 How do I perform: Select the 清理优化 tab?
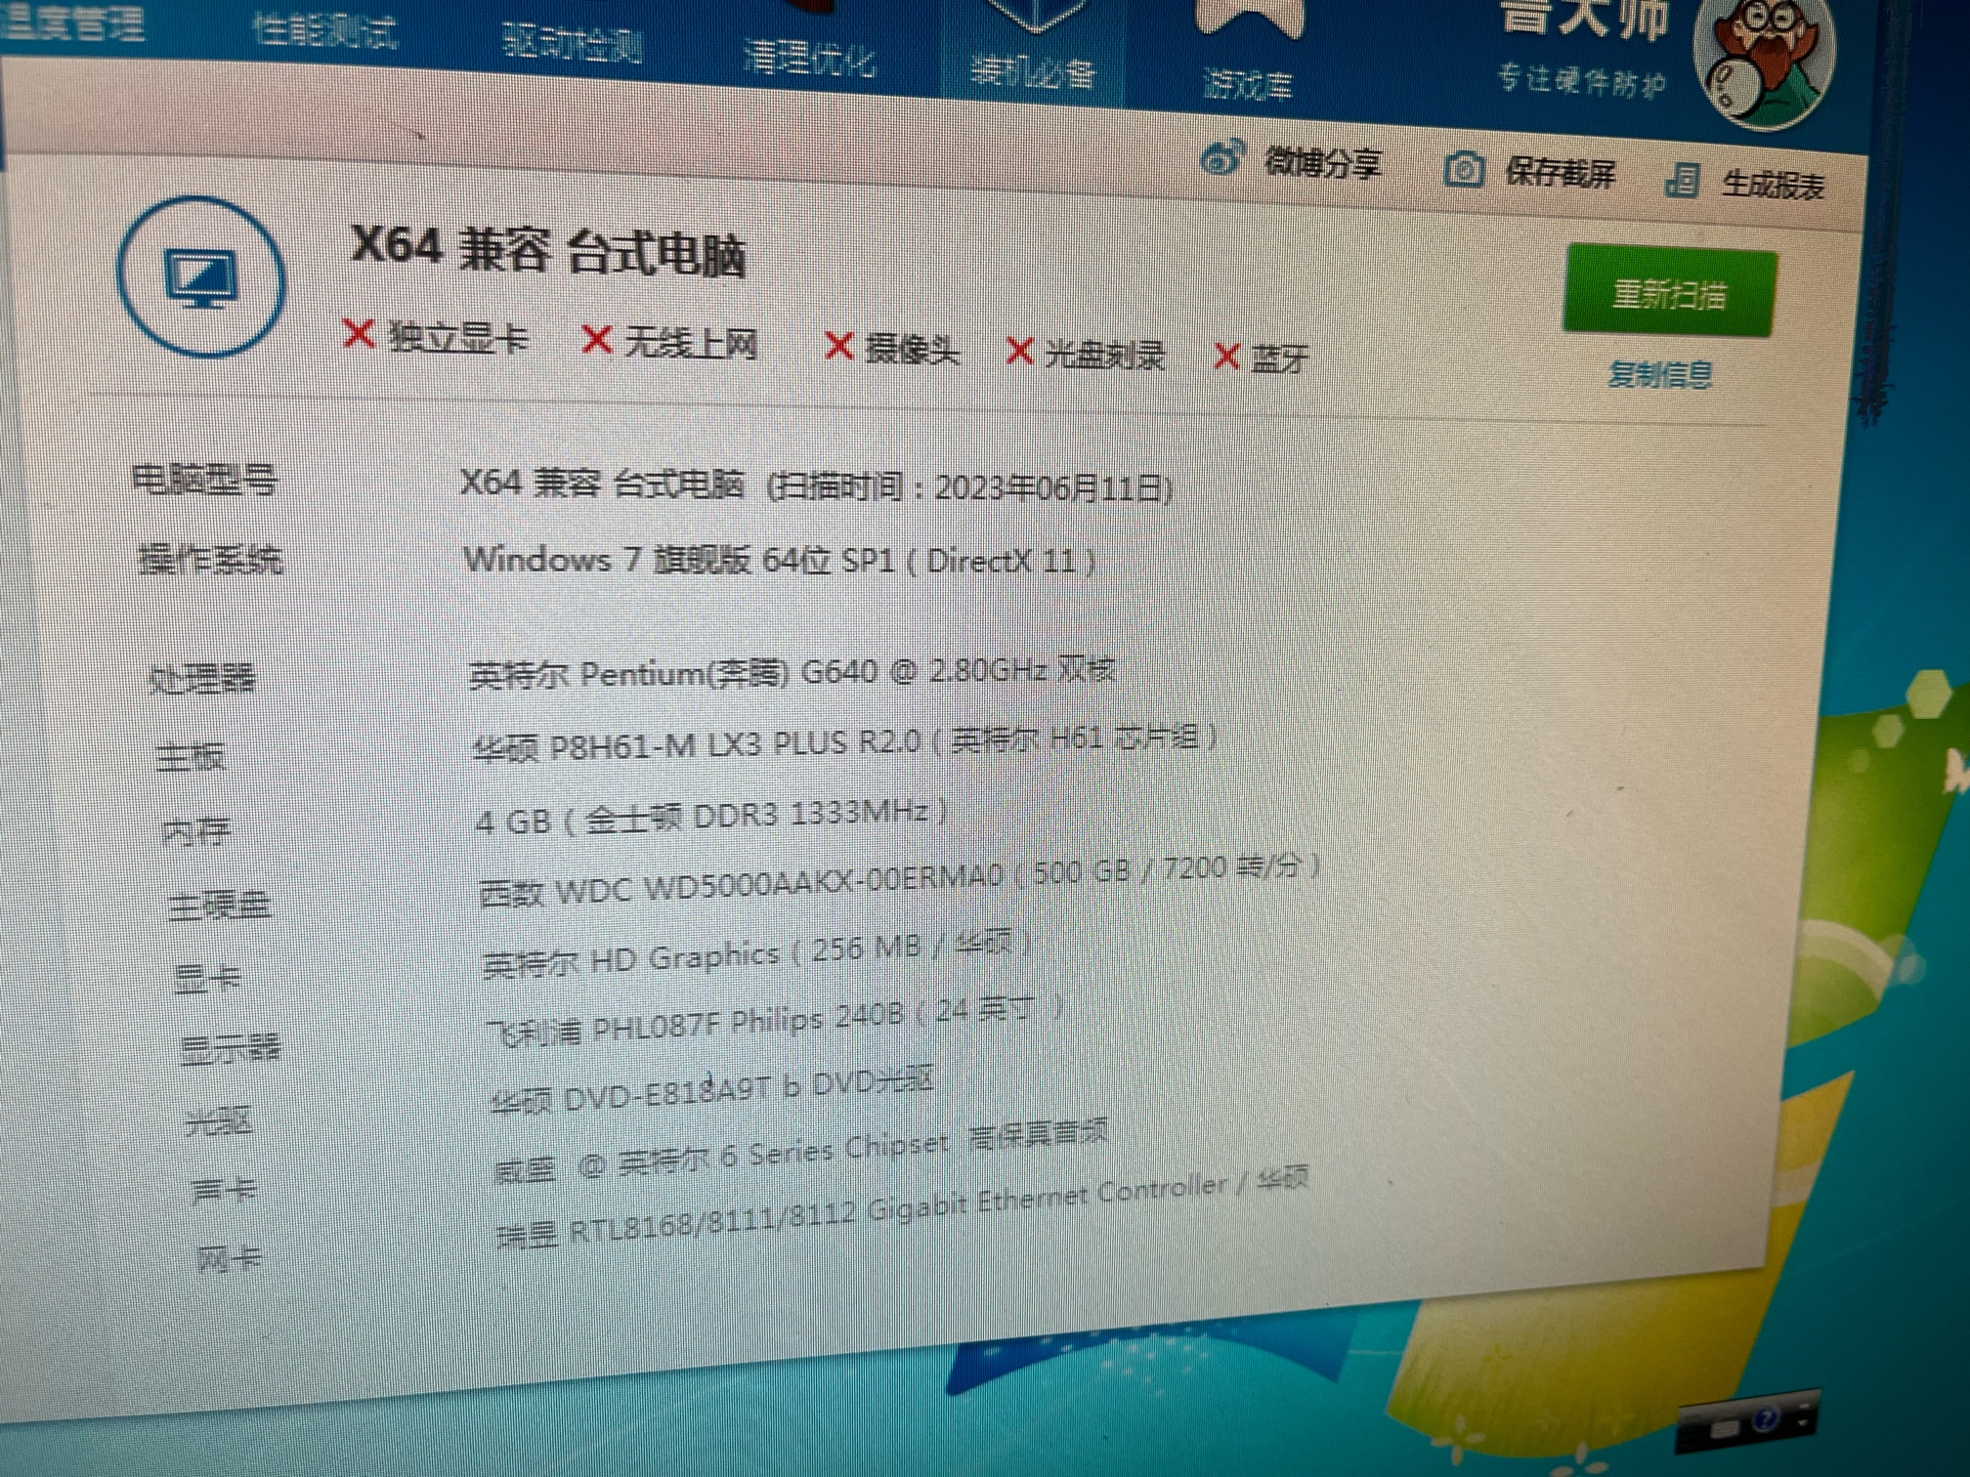[x=808, y=57]
